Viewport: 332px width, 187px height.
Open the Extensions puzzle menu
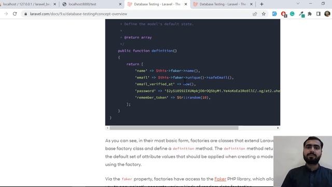point(310,14)
